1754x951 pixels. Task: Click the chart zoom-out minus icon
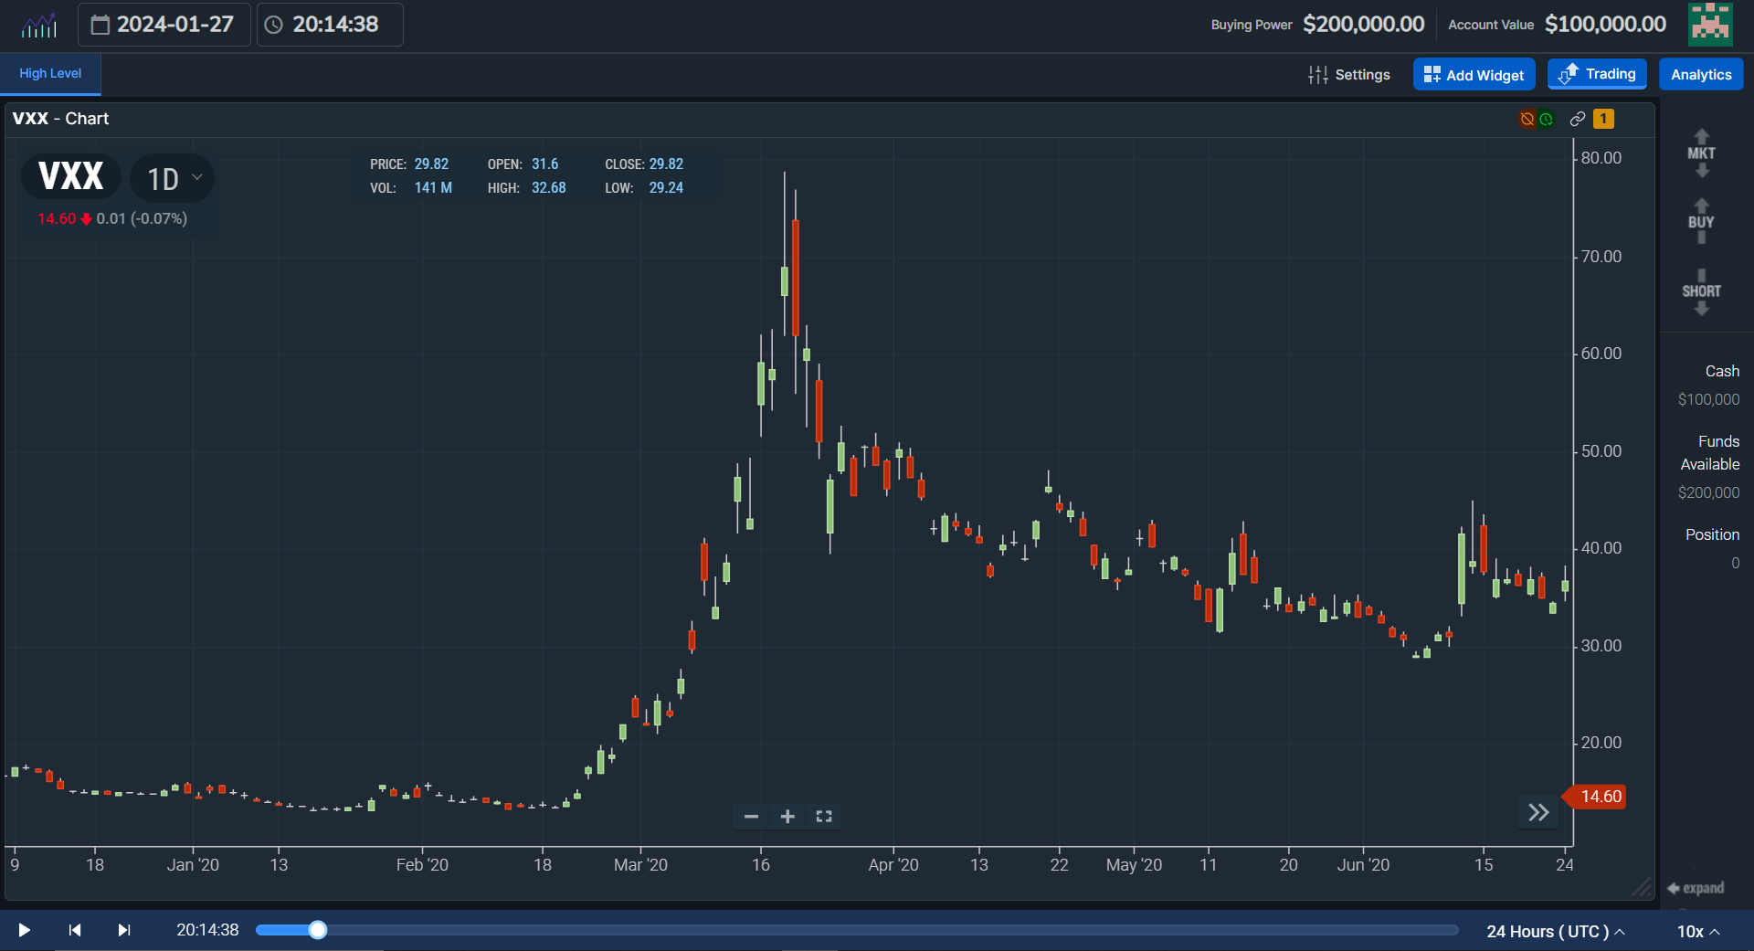point(751,816)
